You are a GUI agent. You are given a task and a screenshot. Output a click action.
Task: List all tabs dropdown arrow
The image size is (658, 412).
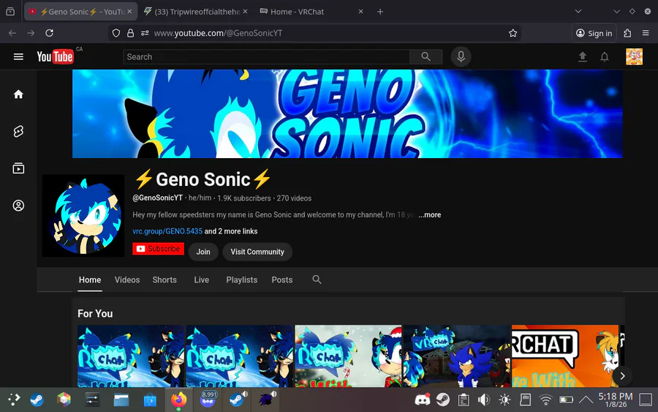(578, 11)
